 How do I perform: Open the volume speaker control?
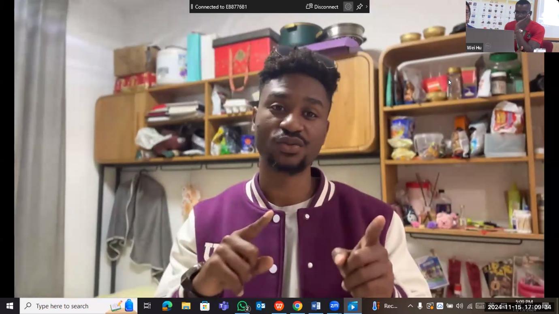[459, 306]
